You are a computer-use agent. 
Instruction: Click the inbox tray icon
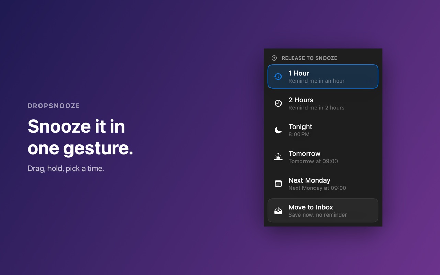278,210
